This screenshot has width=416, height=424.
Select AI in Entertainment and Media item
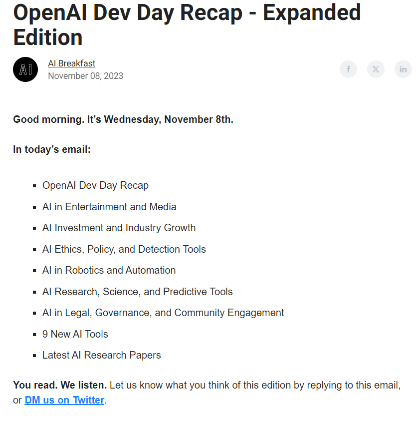[109, 207]
